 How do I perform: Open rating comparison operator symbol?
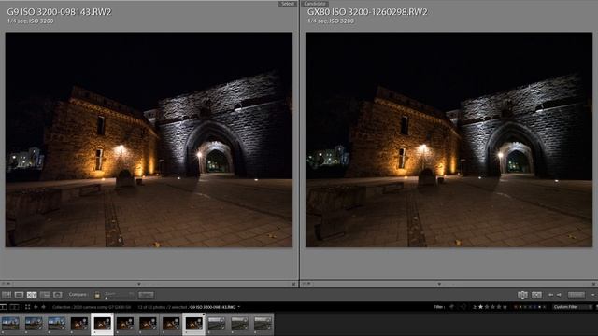click(x=475, y=307)
